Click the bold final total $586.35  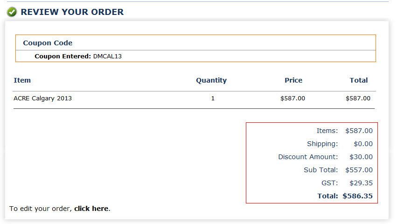(357, 196)
